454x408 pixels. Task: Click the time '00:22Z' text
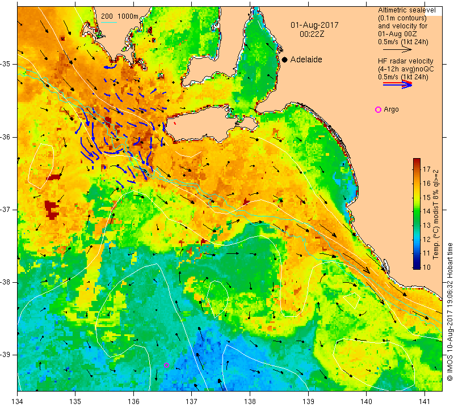click(x=312, y=34)
